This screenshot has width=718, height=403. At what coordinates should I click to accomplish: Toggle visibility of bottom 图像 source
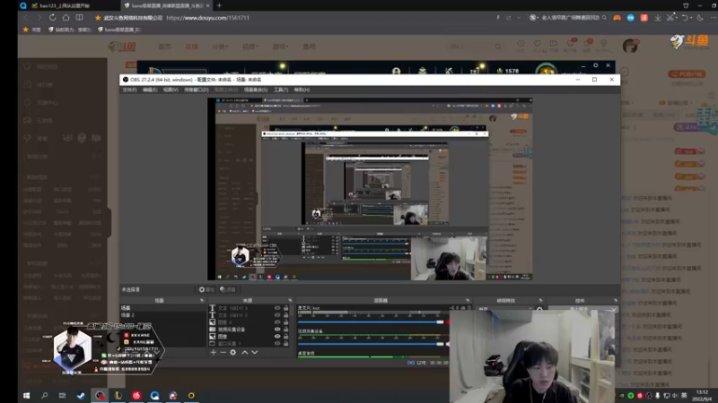(277, 337)
